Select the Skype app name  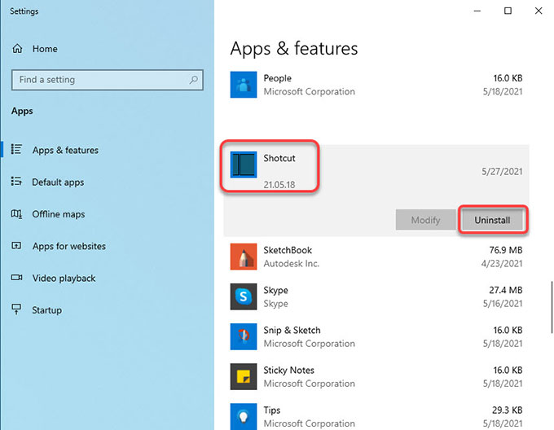pyautogui.click(x=275, y=290)
